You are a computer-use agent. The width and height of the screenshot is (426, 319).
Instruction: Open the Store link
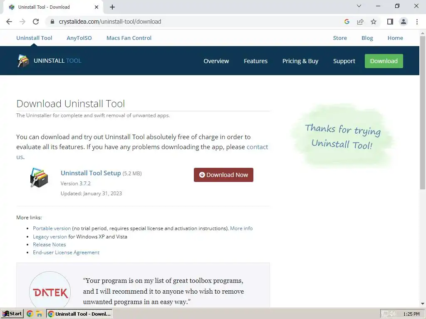point(340,38)
